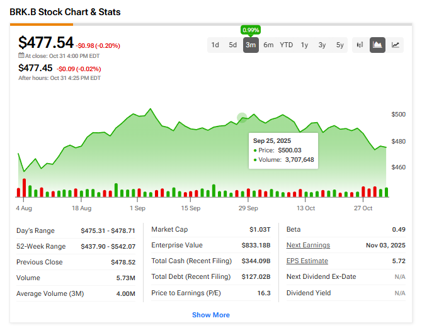Open the Next Earnings link
The height and width of the screenshot is (328, 422).
point(308,246)
